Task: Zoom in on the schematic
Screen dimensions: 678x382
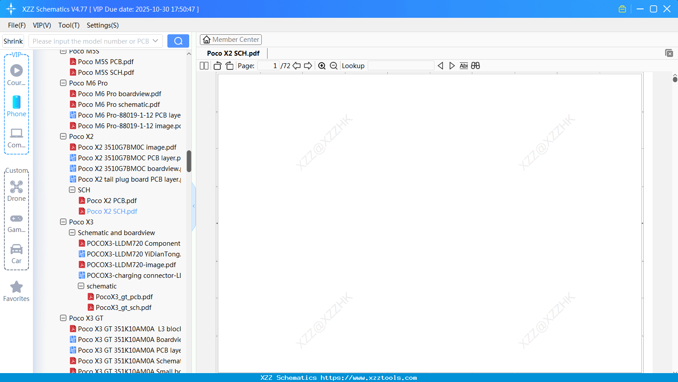Action: click(322, 66)
